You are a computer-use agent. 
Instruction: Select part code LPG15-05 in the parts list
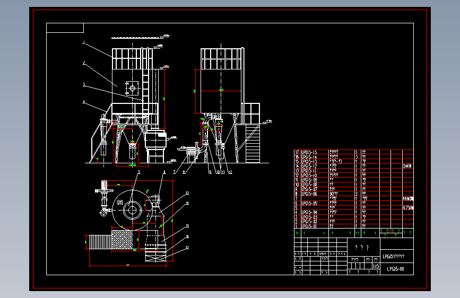[309, 203]
